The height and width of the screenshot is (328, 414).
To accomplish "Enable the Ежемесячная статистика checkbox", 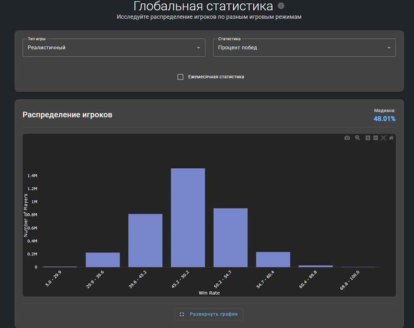I will 181,77.
